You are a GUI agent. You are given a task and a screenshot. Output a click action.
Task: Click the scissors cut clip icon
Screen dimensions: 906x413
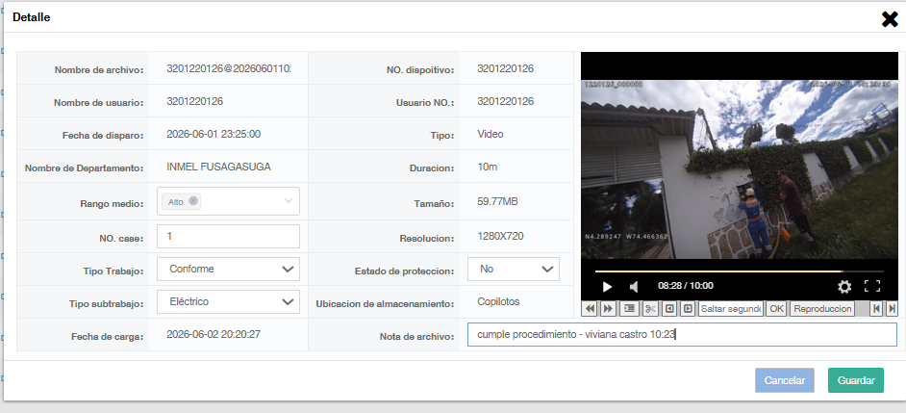click(x=650, y=309)
